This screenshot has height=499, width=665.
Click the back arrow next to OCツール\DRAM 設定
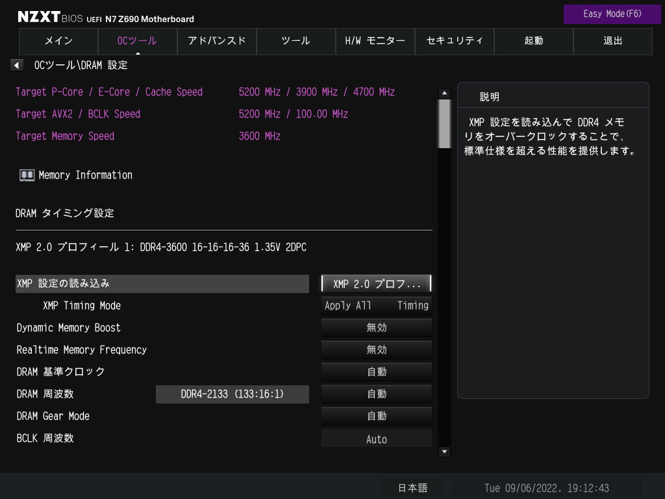coord(16,65)
